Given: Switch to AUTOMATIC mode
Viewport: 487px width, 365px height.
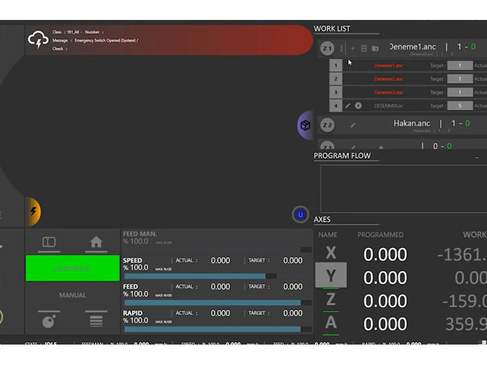Looking at the screenshot, I should pyautogui.click(x=72, y=269).
